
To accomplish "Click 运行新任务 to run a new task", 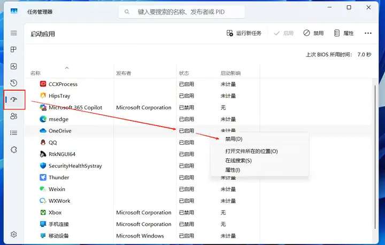I will pos(244,33).
